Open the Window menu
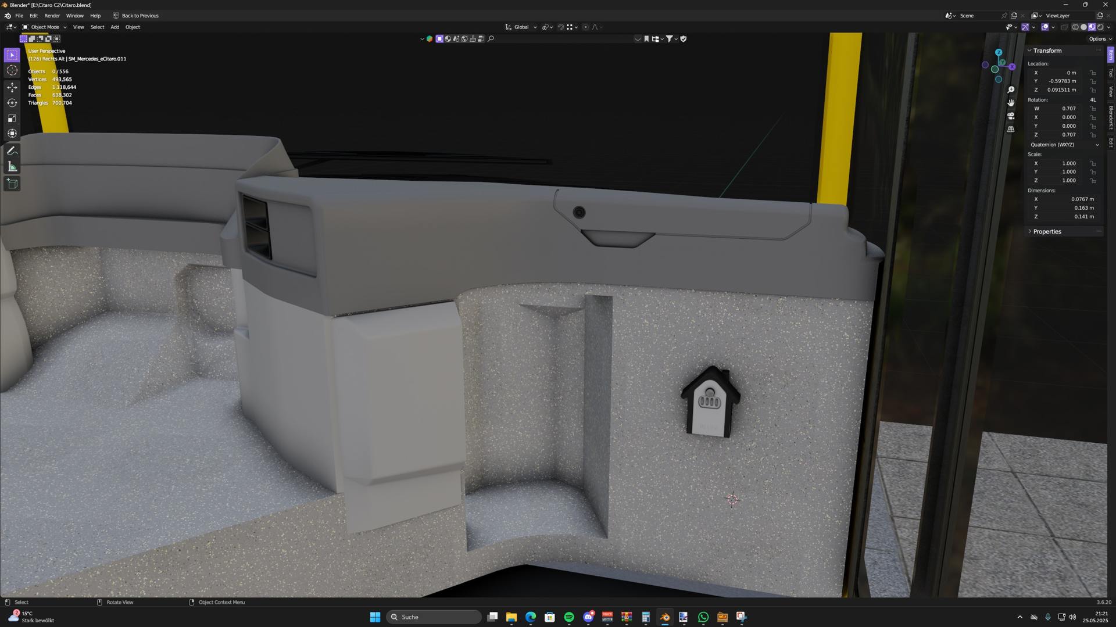1116x627 pixels. [74, 16]
